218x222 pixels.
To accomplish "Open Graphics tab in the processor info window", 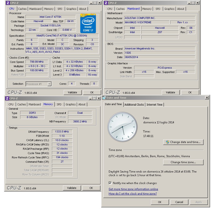I will tap(71, 9).
